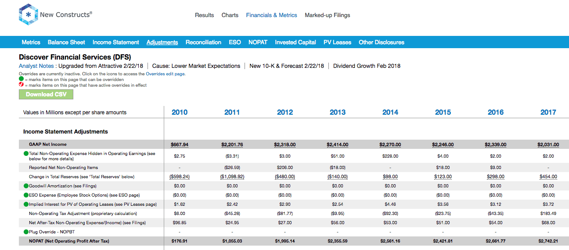Screen dimensions: 569x250
Task: Click the 2015 column header
Action: tap(443, 113)
